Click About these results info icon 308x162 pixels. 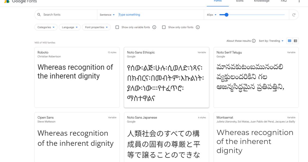coord(254,41)
